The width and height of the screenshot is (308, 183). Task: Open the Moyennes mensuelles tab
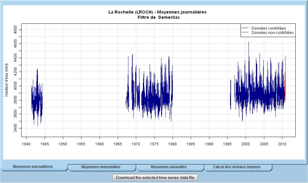tap(101, 167)
